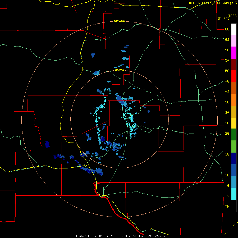Click the '[K FT]' units label
Viewport: 238px width, 238px height.
coord(223,18)
